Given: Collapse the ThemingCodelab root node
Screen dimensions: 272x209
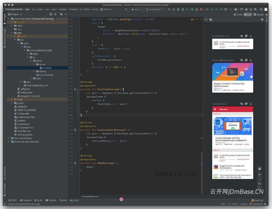Looking at the screenshot, I should pos(9,18).
